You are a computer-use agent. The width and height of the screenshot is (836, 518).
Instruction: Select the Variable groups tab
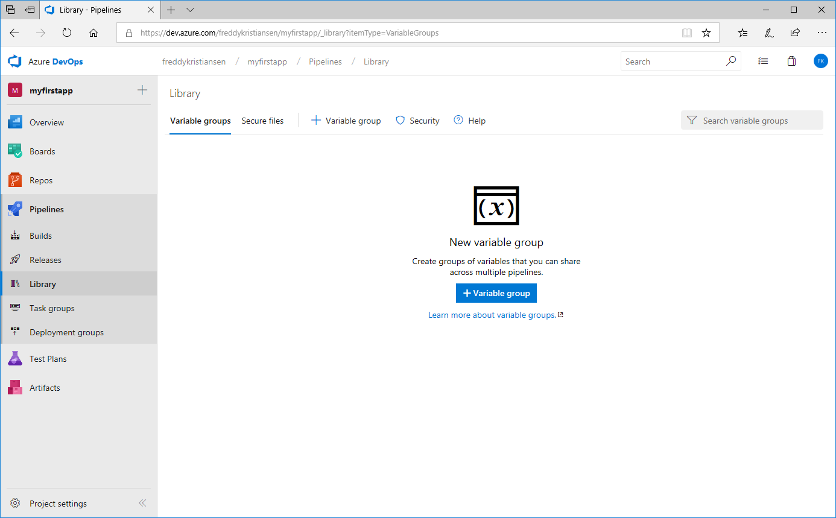pos(200,121)
